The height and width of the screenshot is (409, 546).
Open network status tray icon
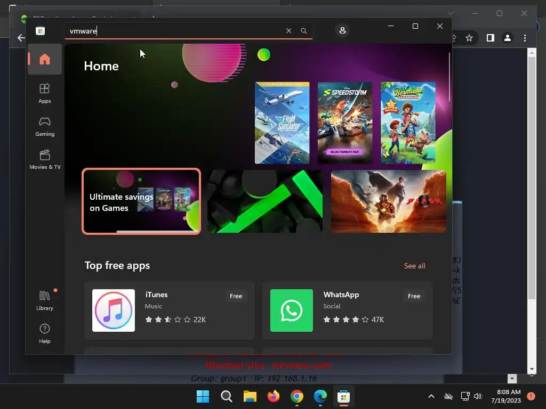coord(465,396)
